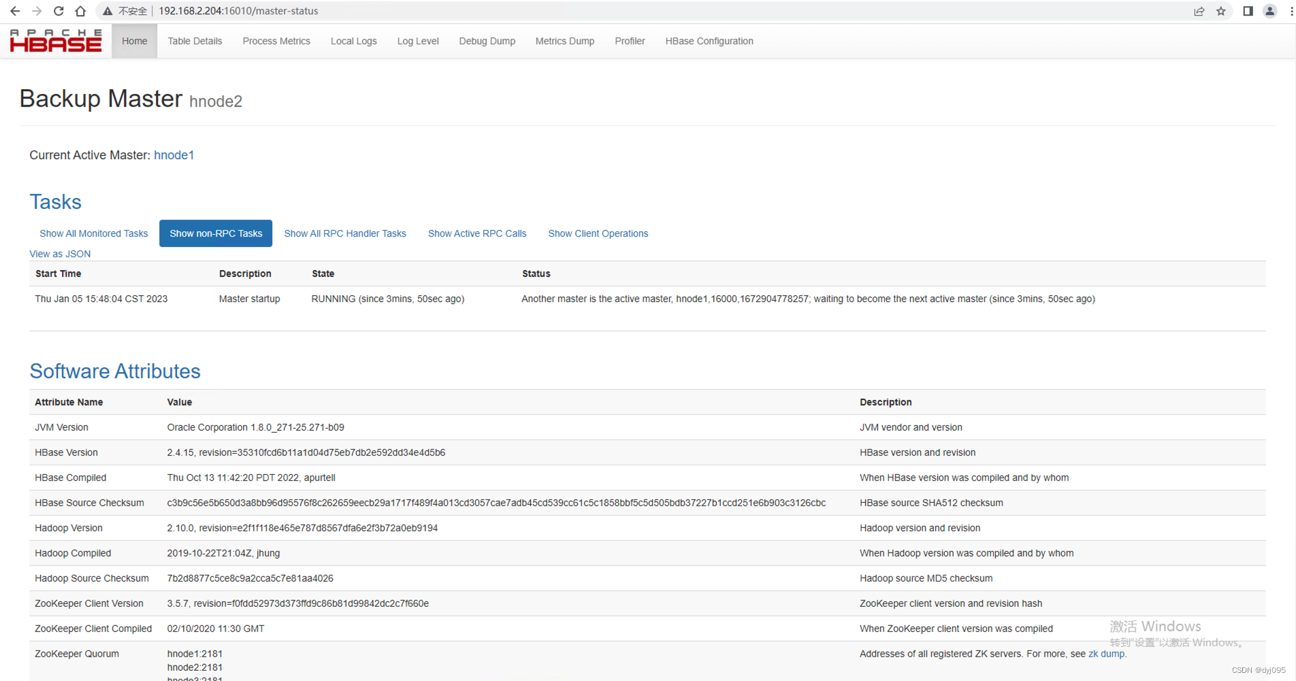Screen dimensions: 1296x681
Task: Open the Metrics Dump tab
Action: [x=564, y=41]
